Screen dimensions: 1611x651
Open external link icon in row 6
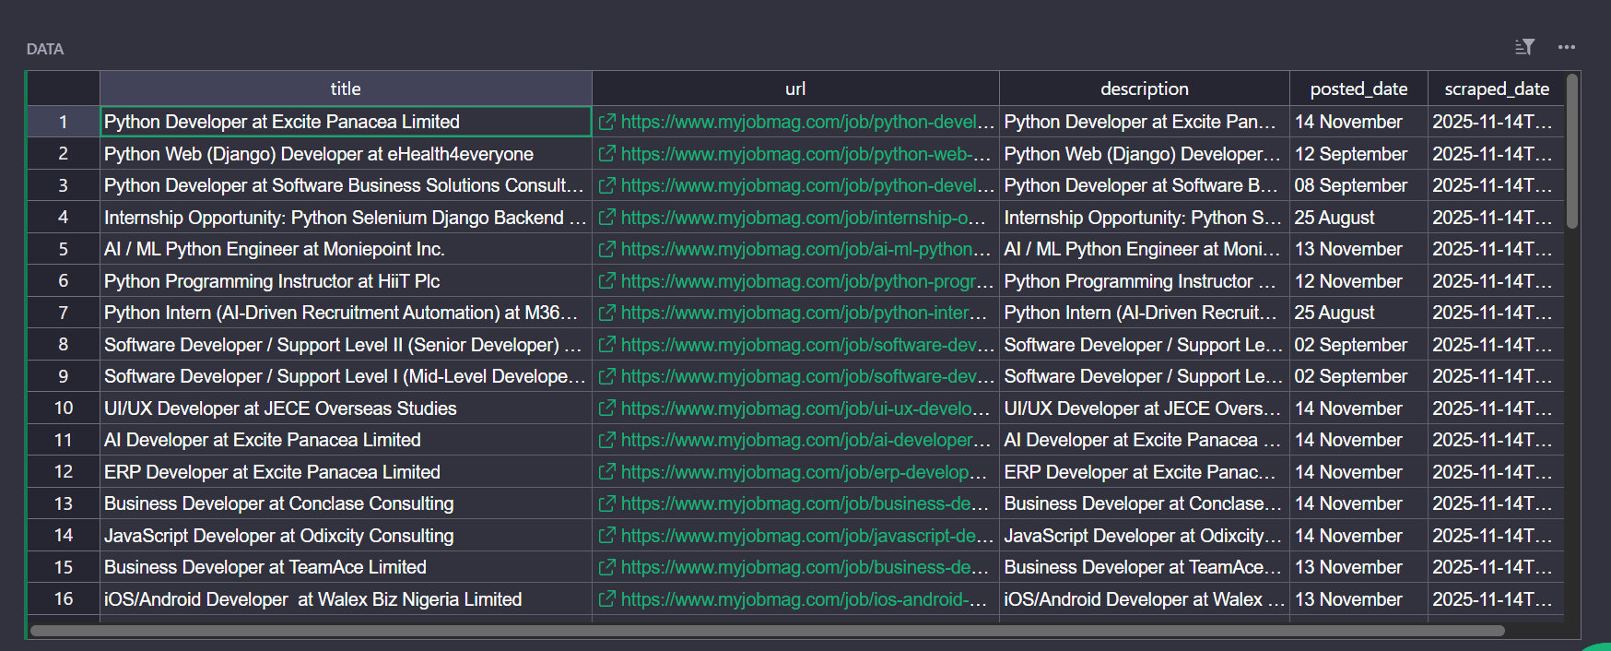pos(606,281)
